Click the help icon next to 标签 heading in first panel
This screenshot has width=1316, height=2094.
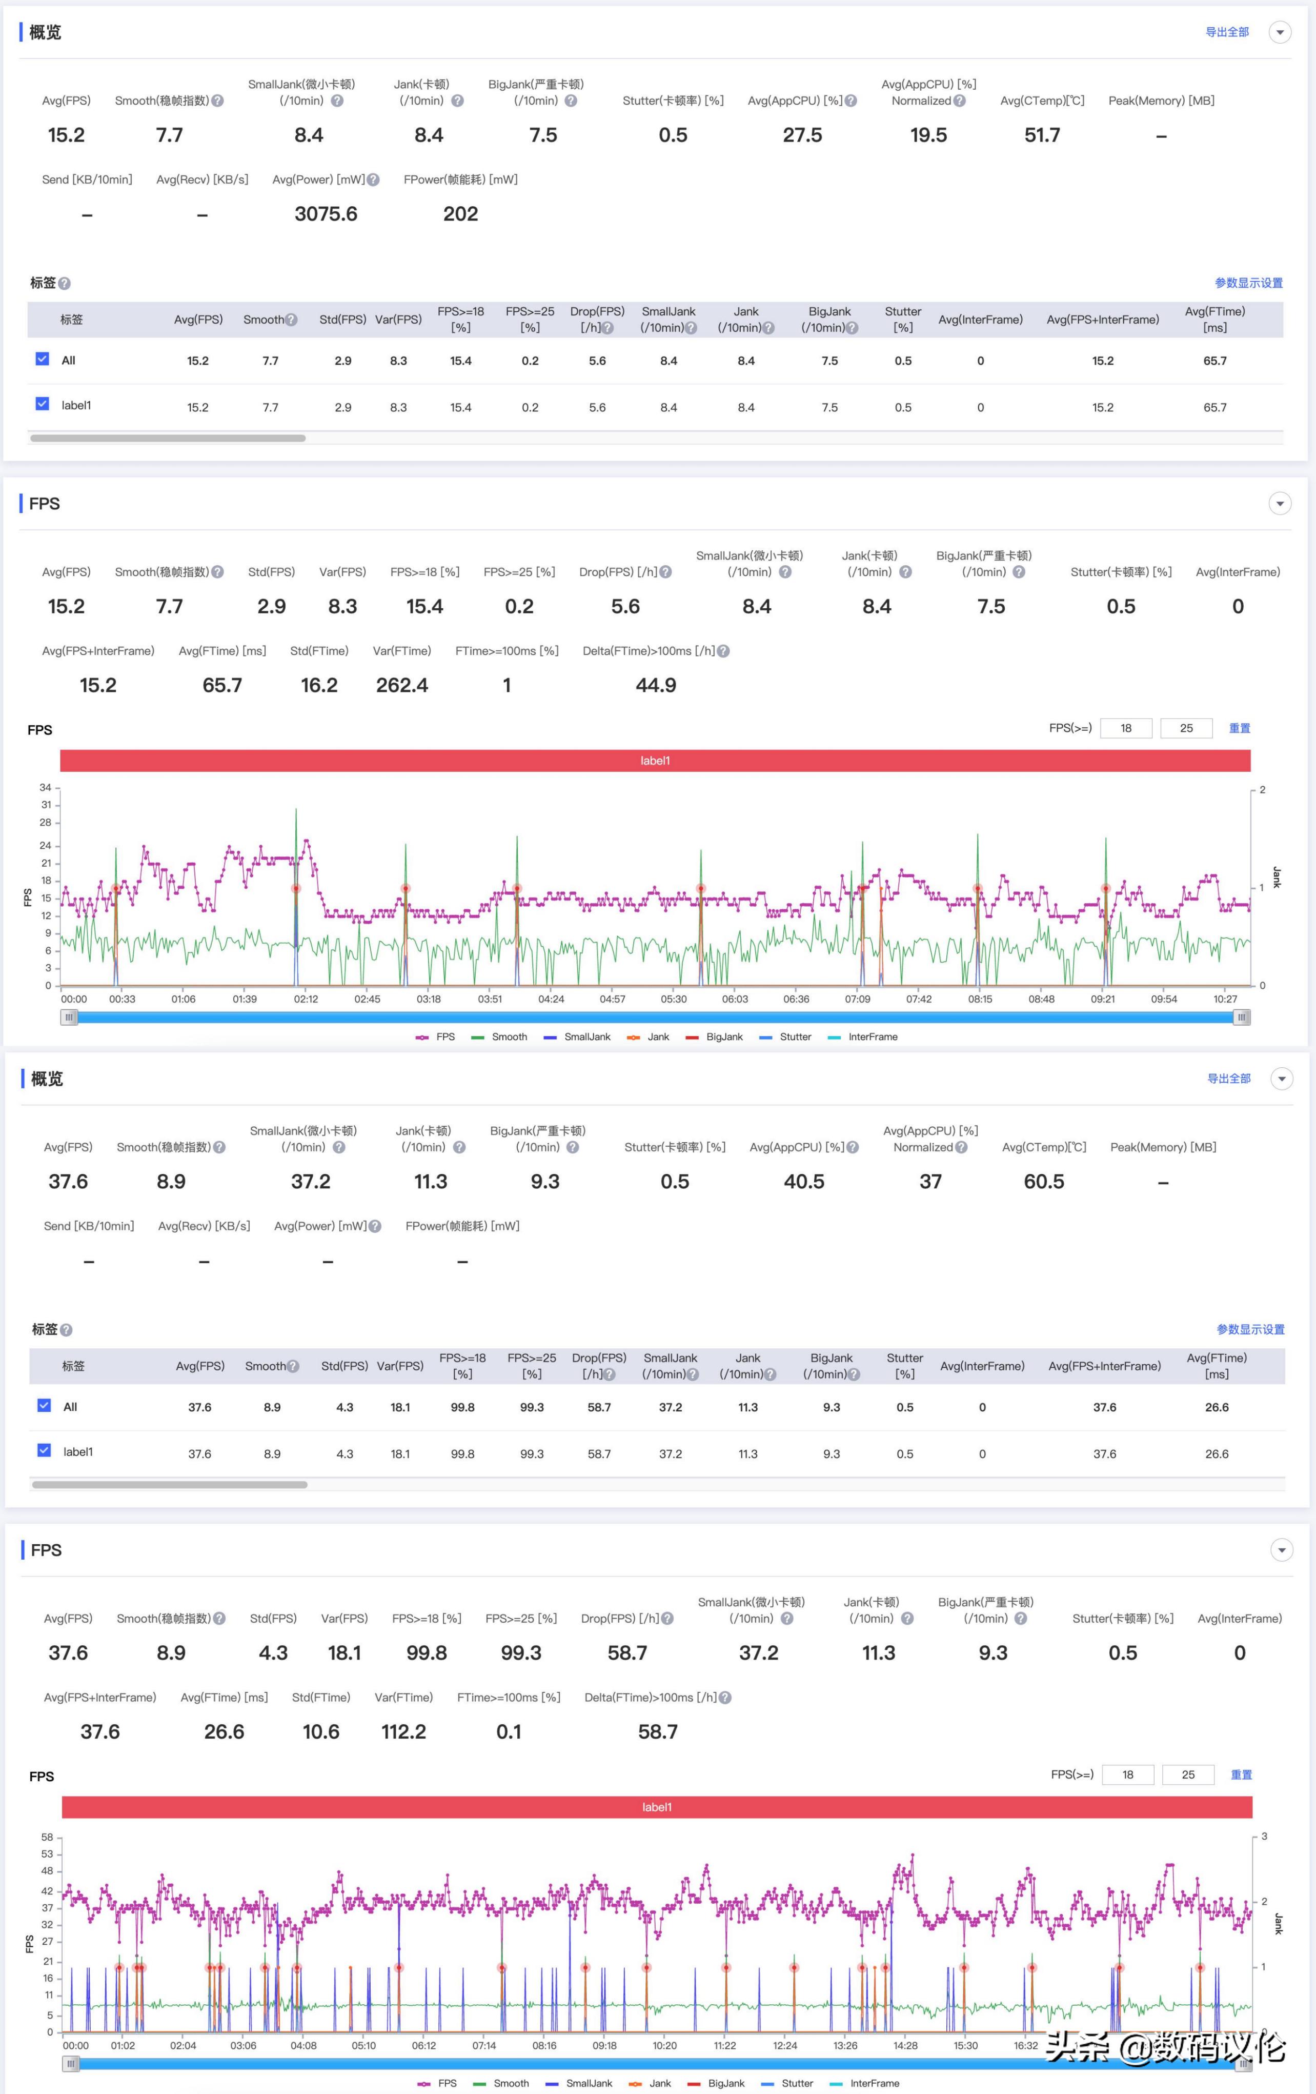(x=64, y=284)
